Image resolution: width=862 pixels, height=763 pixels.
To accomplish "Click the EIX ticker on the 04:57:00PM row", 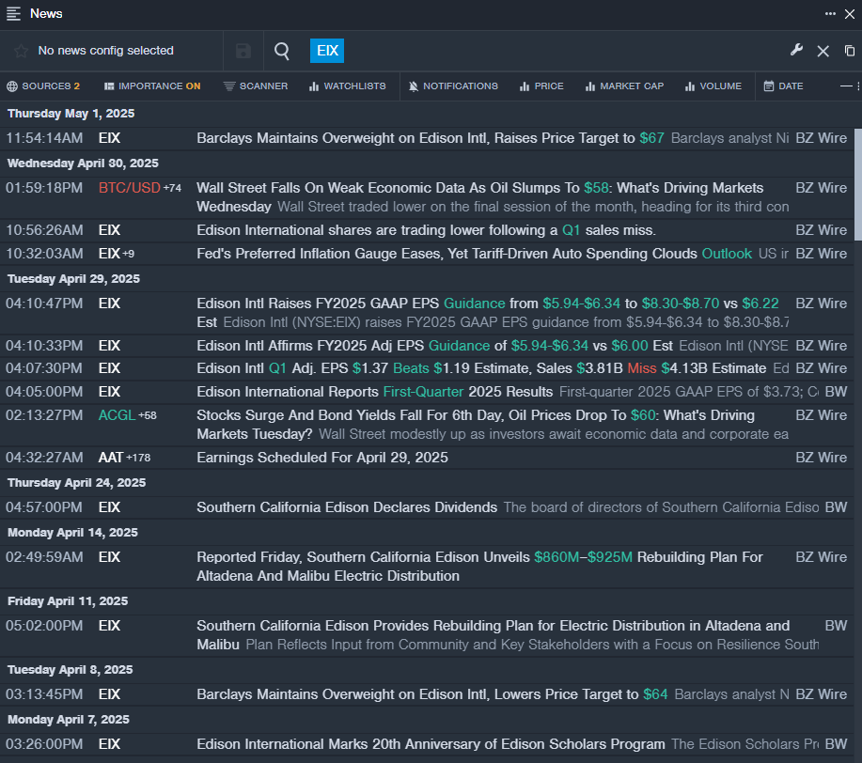I will click(109, 506).
